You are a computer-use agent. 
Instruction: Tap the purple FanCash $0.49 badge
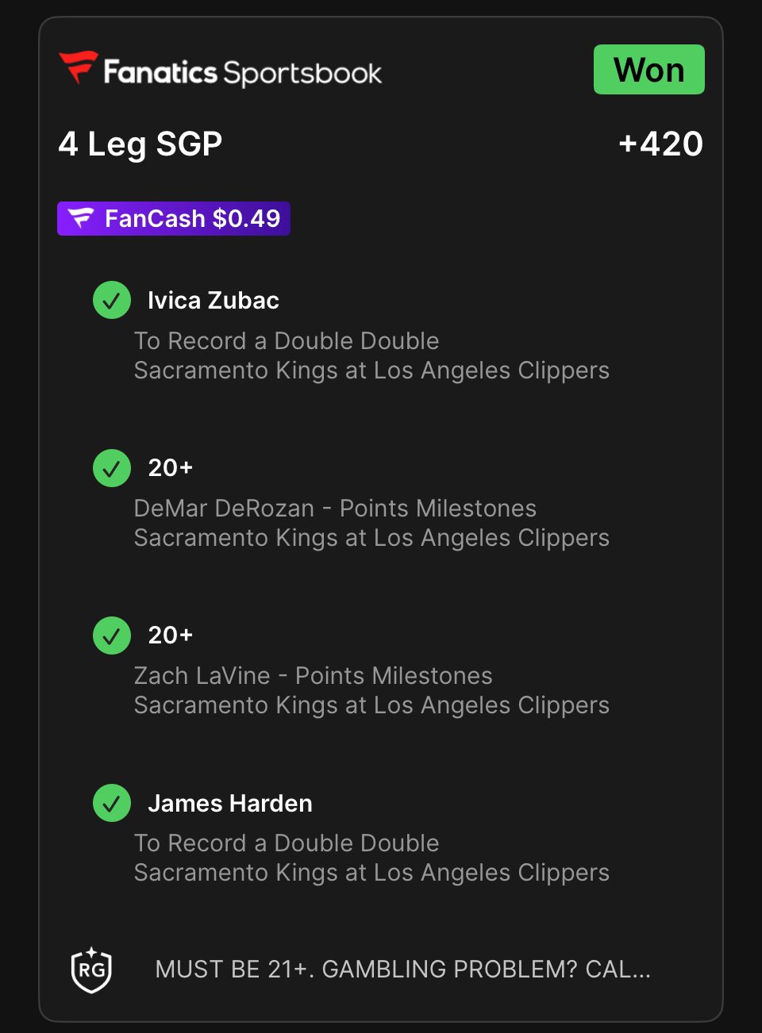click(x=174, y=218)
